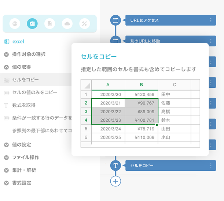Click cell 2020/3/24
Viewport: 224px width, 201px height.
(x=108, y=129)
